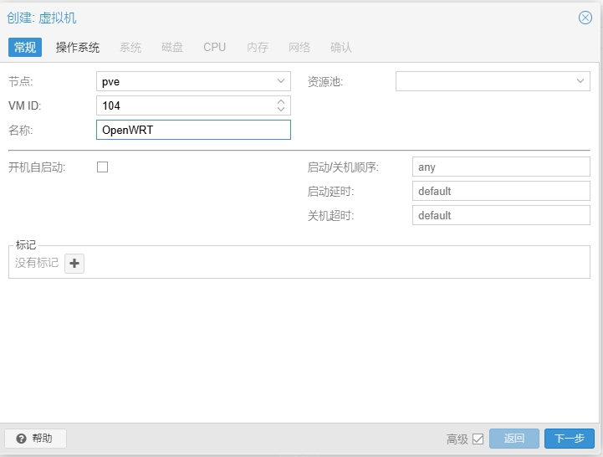Image resolution: width=603 pixels, height=457 pixels.
Task: Open the resource pool (资源池) dropdown
Action: [x=580, y=81]
